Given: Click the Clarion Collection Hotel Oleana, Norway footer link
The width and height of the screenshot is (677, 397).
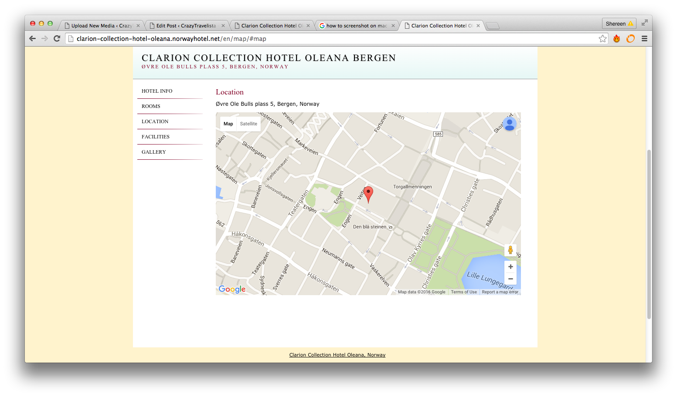Looking at the screenshot, I should 337,355.
